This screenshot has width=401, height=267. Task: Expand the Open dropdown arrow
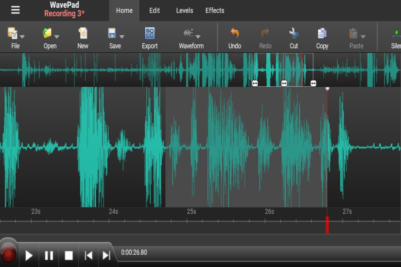click(57, 37)
